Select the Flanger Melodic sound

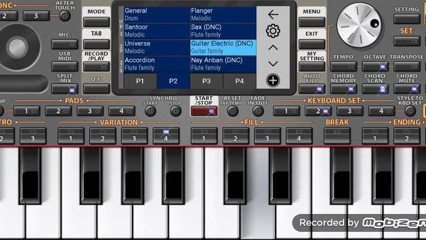pos(223,15)
